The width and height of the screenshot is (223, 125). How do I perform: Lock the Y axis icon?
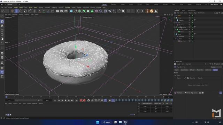[x=44, y=11]
